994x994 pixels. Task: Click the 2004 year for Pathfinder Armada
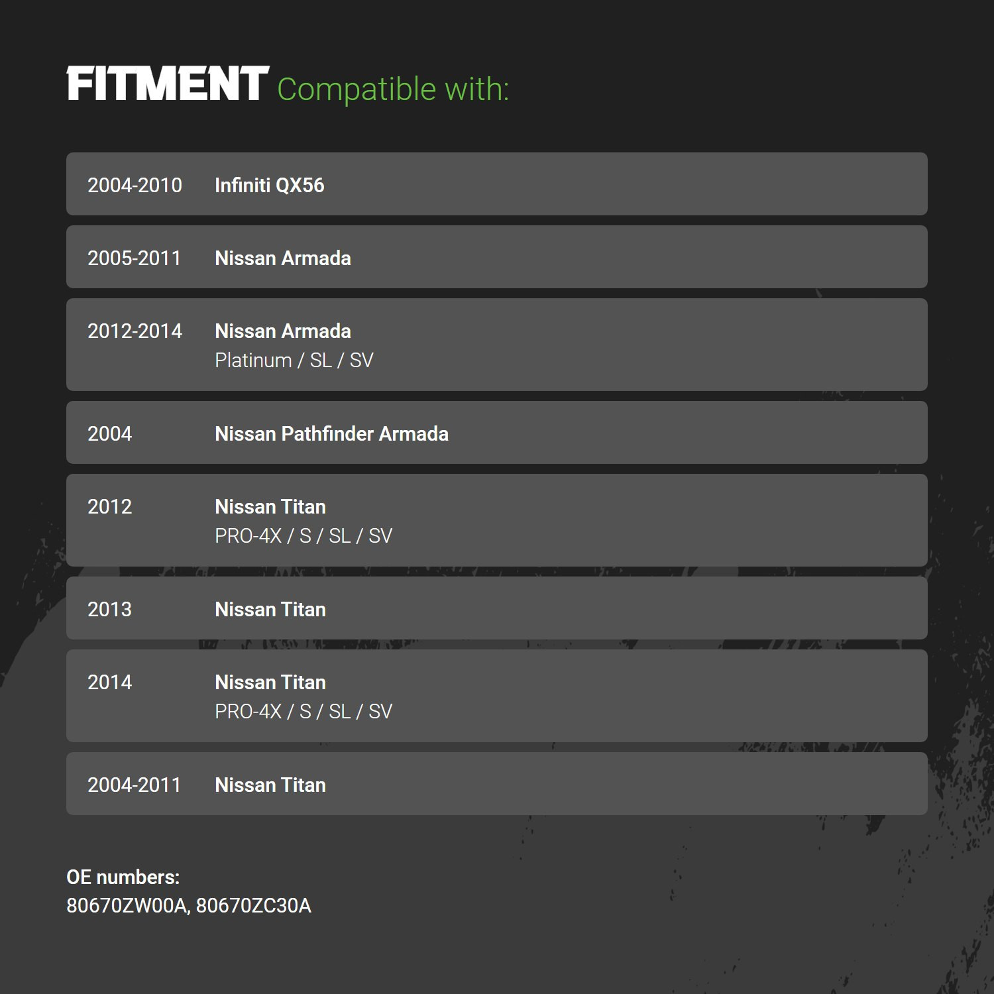(110, 433)
